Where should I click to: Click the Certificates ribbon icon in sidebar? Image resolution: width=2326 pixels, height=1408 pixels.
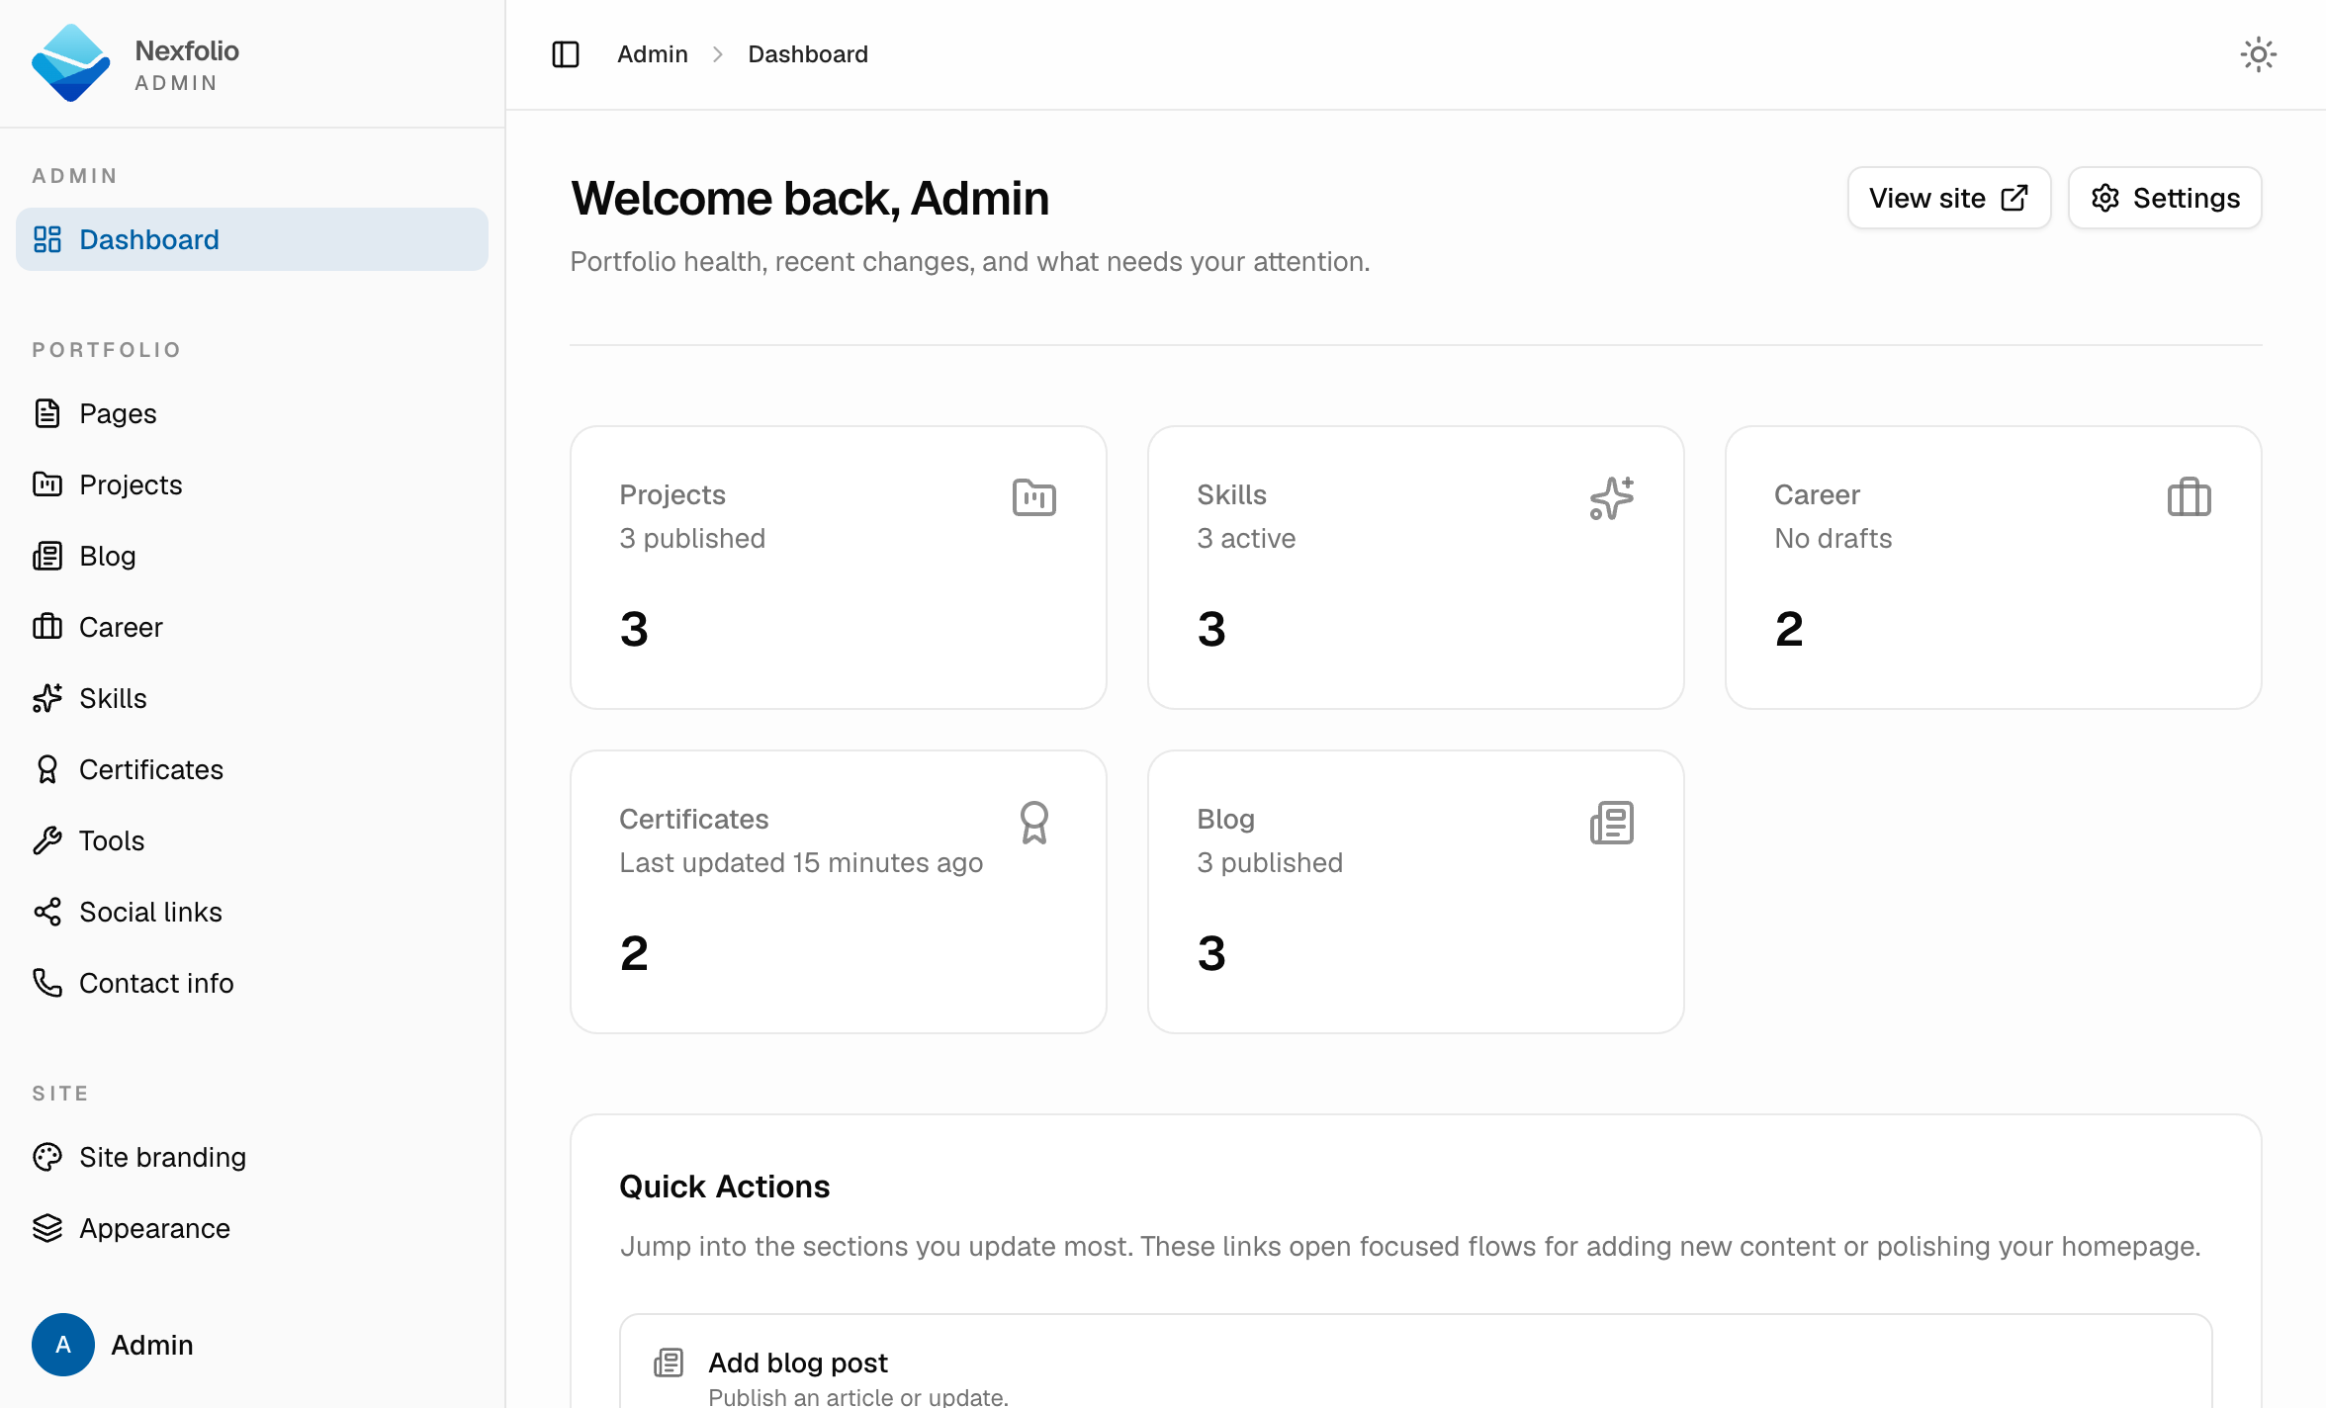pos(47,769)
